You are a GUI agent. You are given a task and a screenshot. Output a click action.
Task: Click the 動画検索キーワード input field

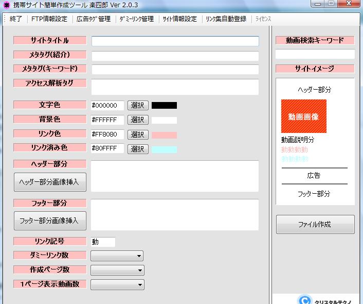315,54
